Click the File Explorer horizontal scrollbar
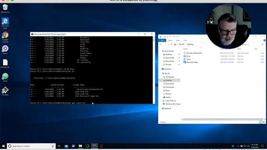The image size is (267, 150). [223, 120]
